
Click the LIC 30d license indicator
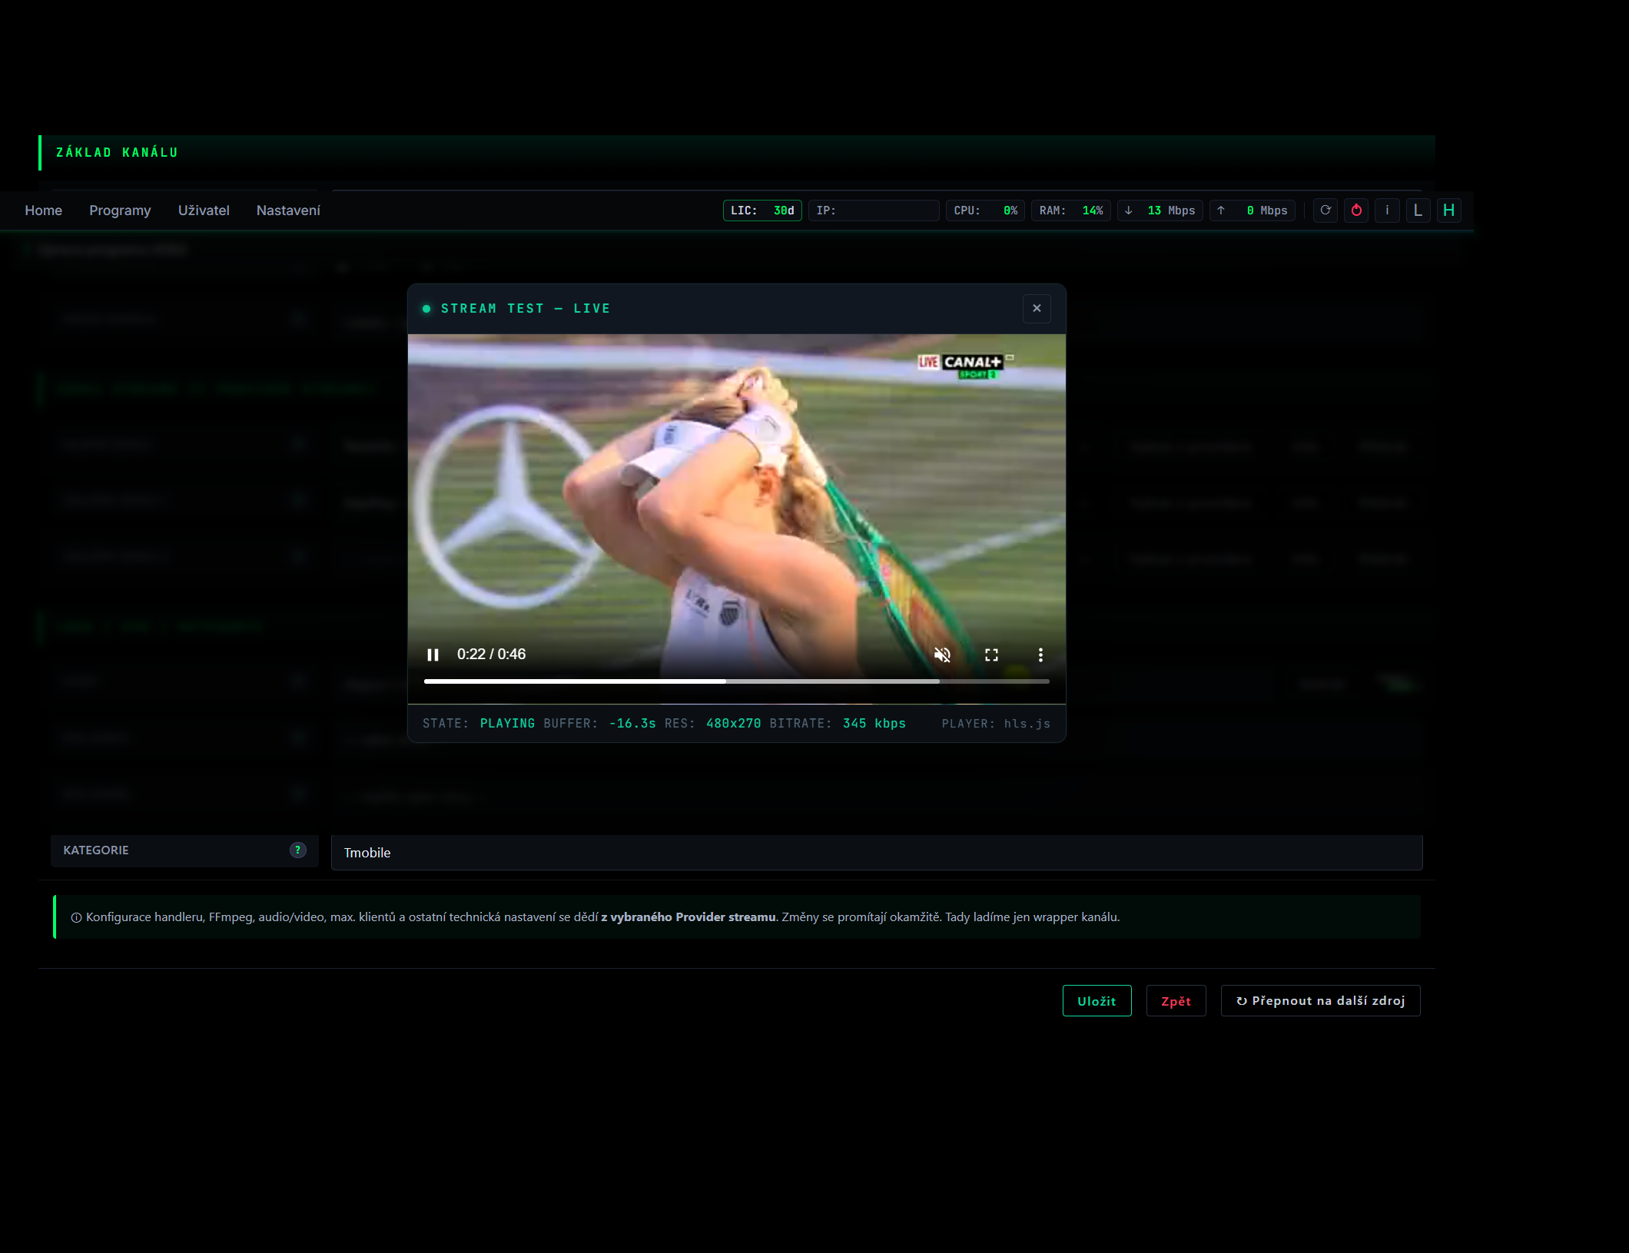pyautogui.click(x=762, y=210)
